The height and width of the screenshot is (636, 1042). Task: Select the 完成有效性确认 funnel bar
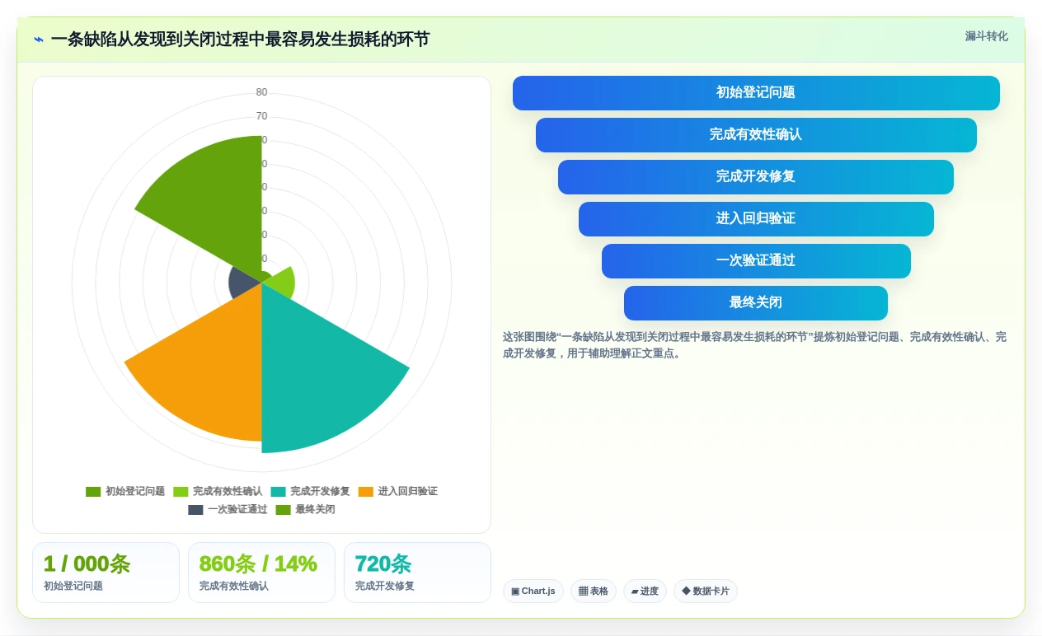[x=756, y=135]
